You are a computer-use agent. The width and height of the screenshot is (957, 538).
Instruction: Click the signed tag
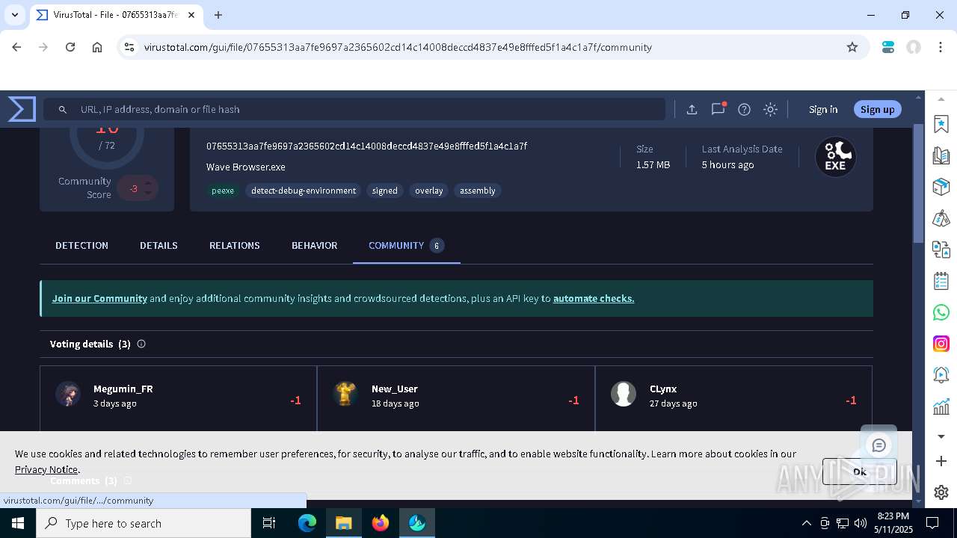[x=385, y=191]
